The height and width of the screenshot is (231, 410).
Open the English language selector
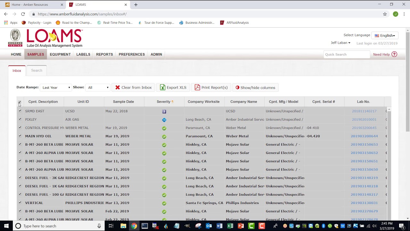pyautogui.click(x=385, y=36)
